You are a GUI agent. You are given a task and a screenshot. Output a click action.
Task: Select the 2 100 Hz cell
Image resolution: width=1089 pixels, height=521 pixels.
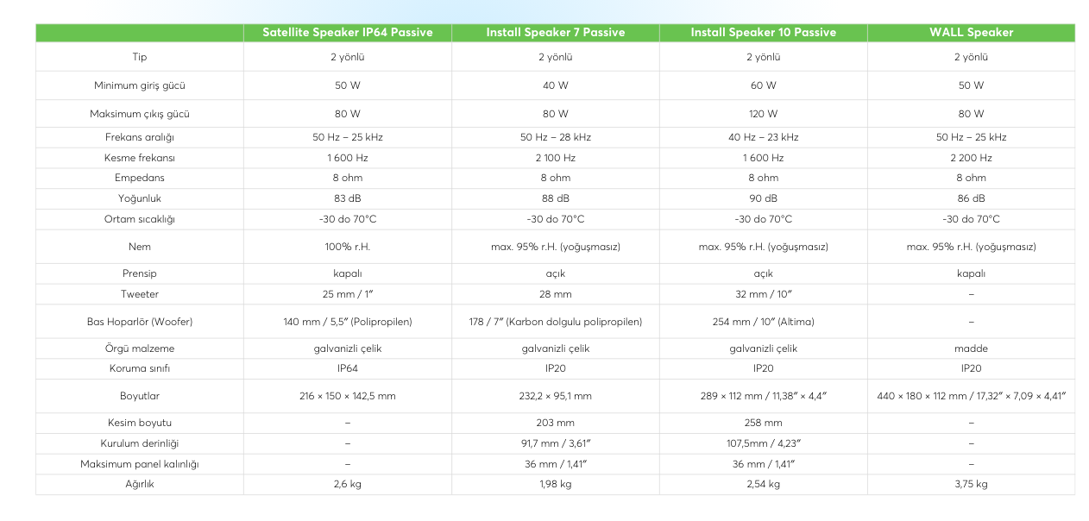[x=555, y=158]
